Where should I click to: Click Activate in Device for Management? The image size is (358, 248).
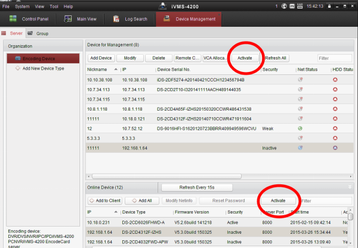(245, 58)
